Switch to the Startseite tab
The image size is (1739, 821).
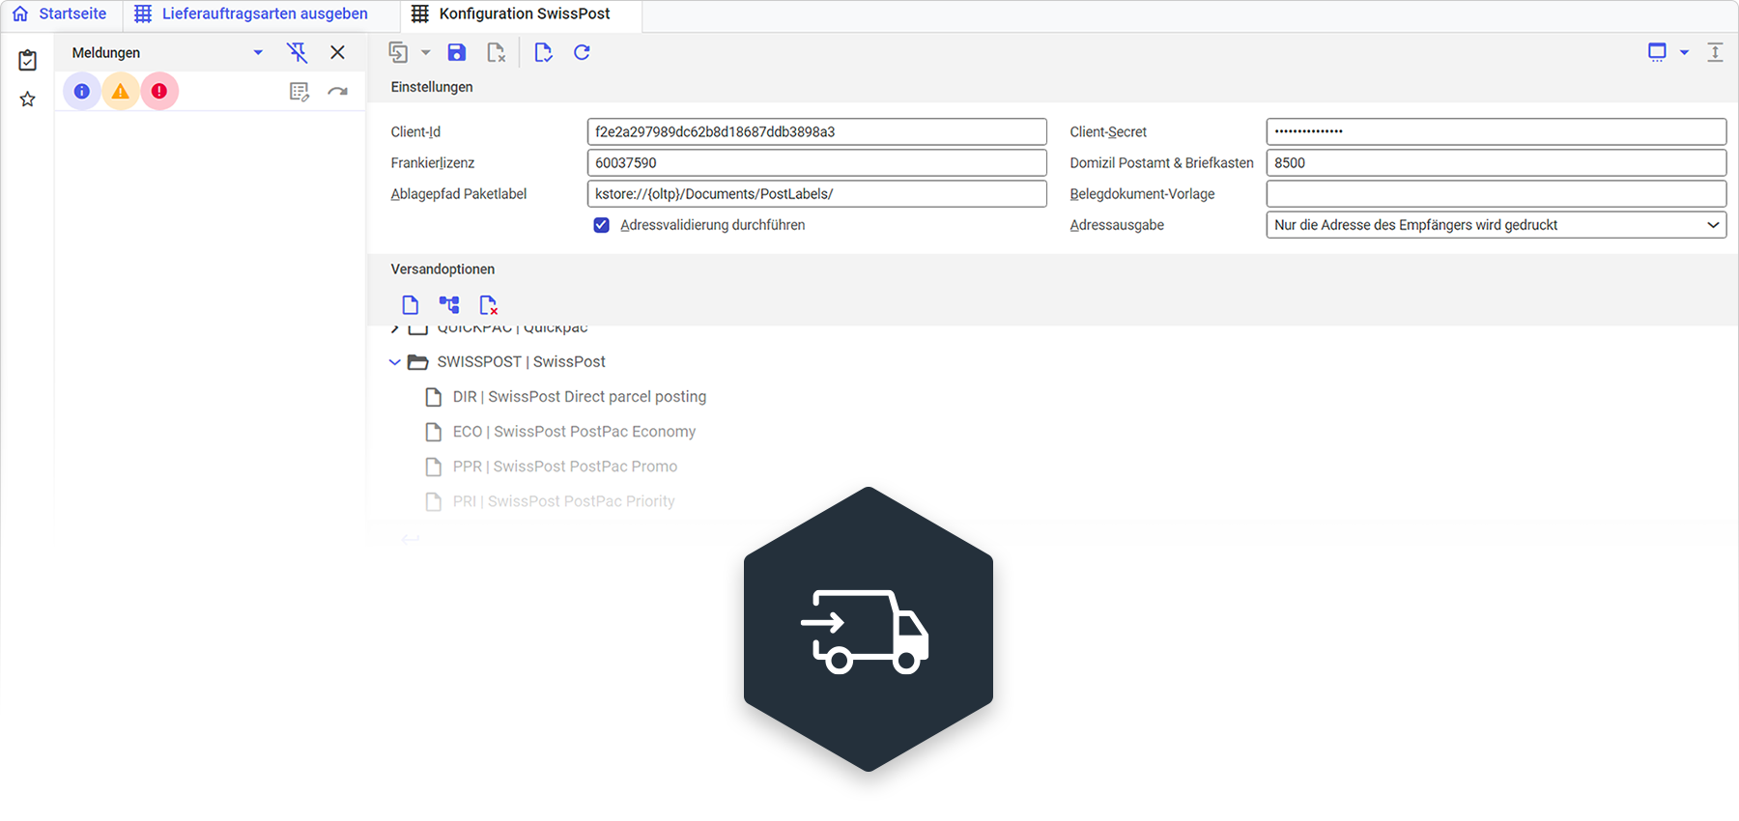[61, 14]
